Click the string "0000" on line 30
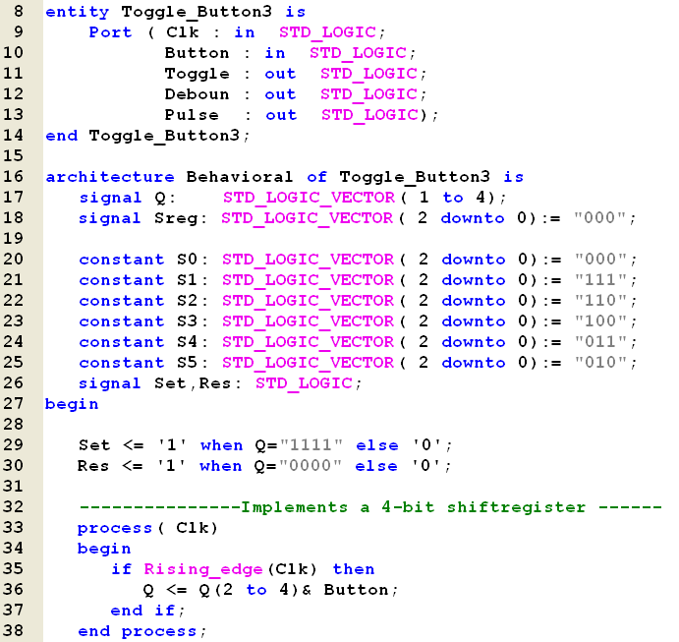679x642 pixels. [311, 466]
